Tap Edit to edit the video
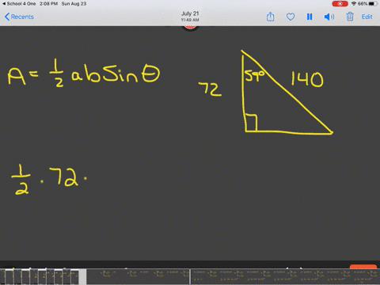380x285 pixels. pyautogui.click(x=367, y=17)
